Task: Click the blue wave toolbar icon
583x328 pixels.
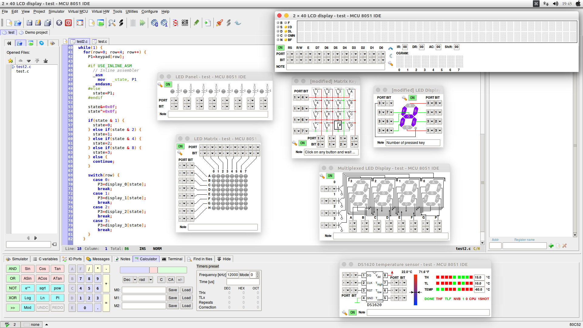Action: pyautogui.click(x=238, y=23)
